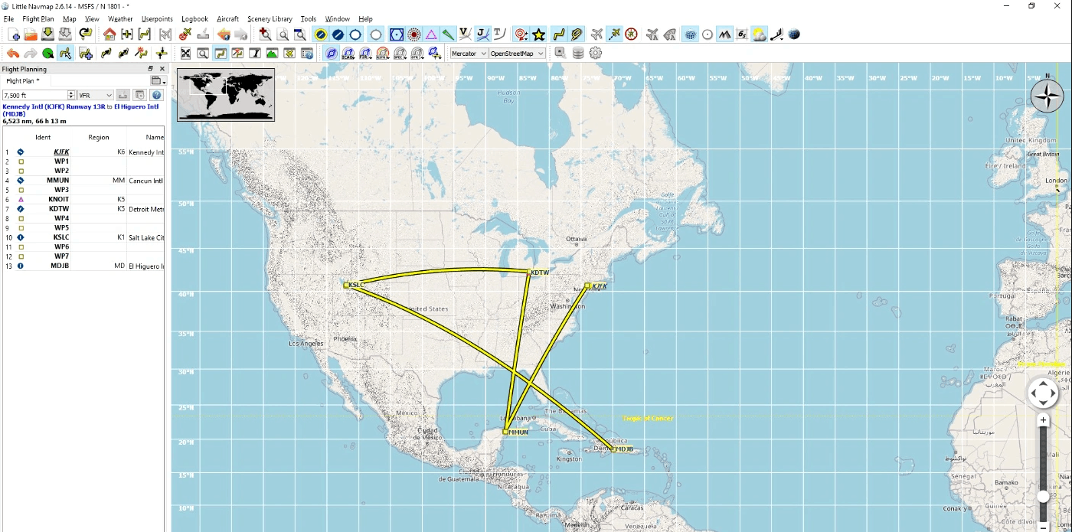The width and height of the screenshot is (1072, 532).
Task: Toggle VOR stations display on map
Action: (x=396, y=34)
